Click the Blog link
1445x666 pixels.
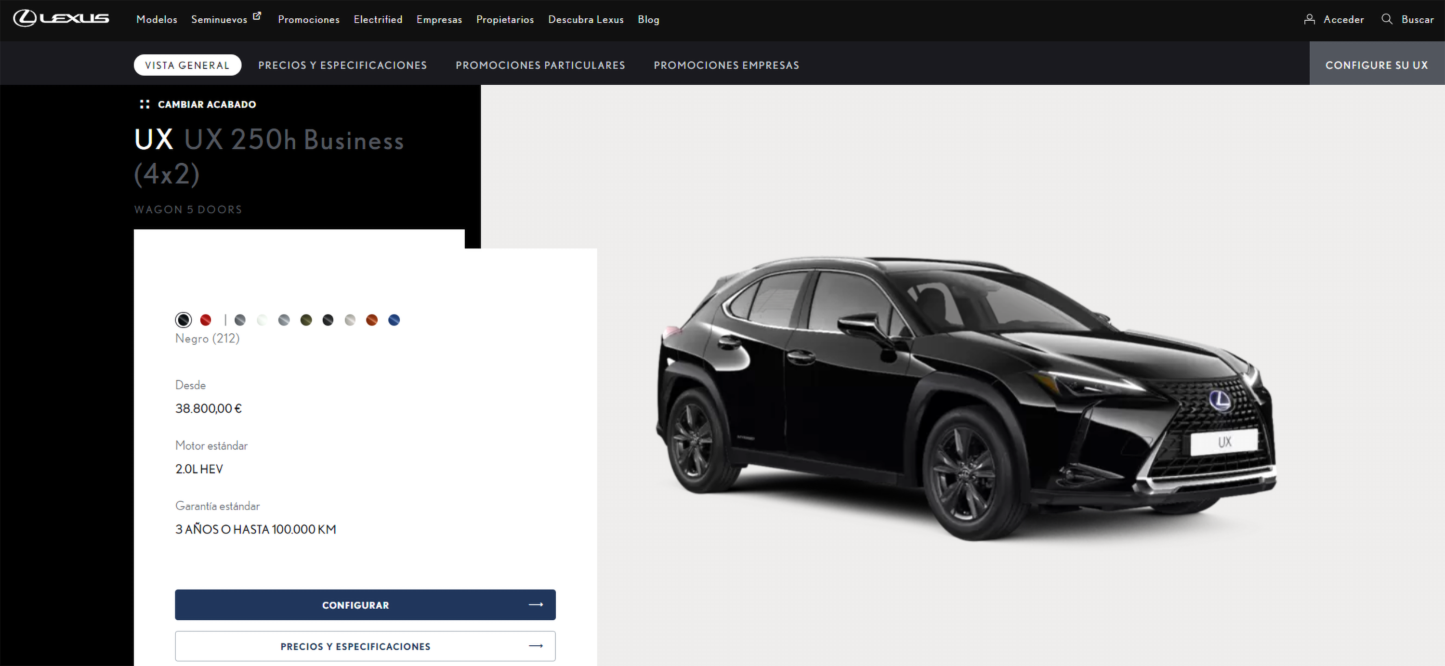tap(648, 20)
